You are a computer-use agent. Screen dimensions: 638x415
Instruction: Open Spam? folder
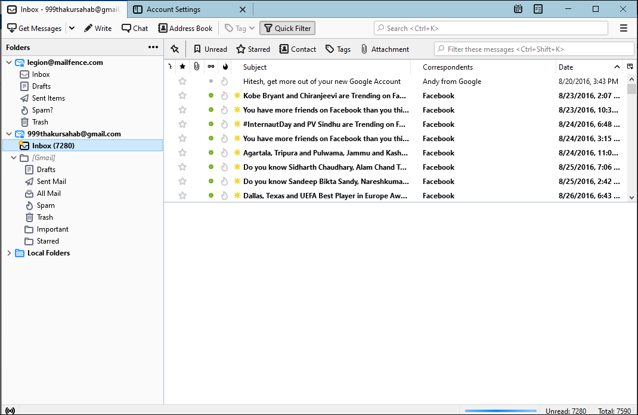[x=42, y=110]
